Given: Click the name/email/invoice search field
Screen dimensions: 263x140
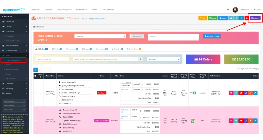Looking at the screenshot, I should tap(105, 59).
